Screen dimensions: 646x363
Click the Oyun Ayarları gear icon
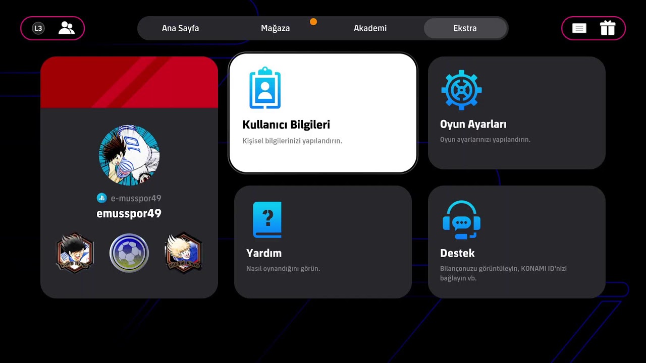pyautogui.click(x=461, y=90)
